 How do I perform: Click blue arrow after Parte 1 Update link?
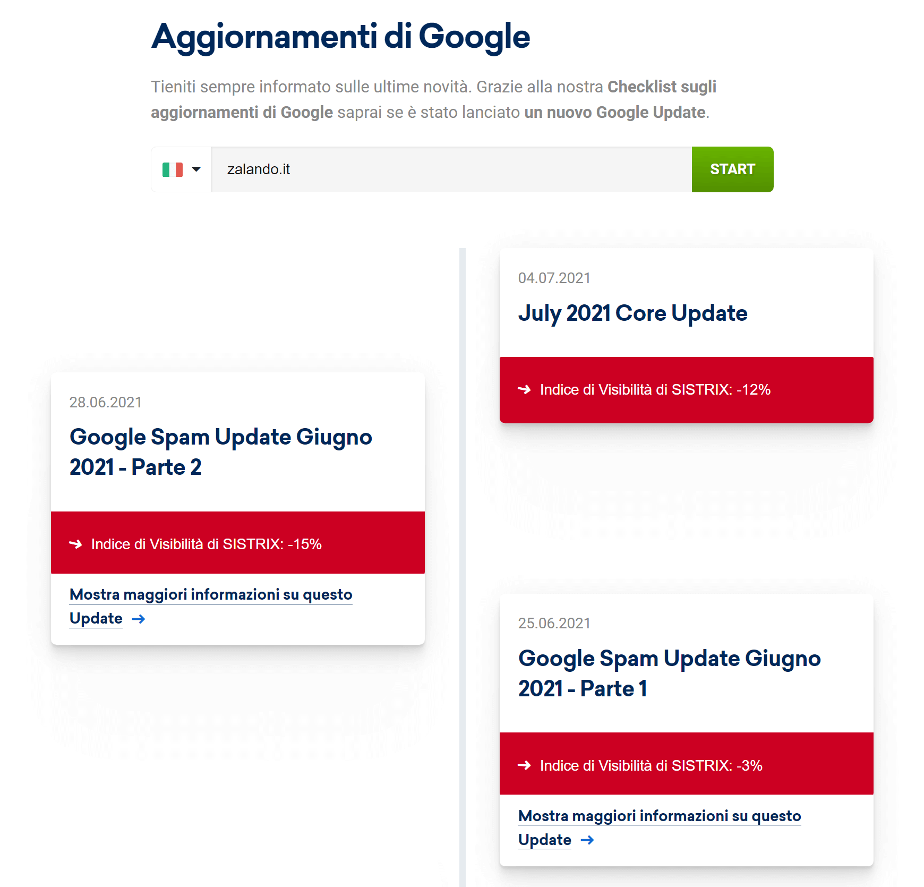[587, 840]
